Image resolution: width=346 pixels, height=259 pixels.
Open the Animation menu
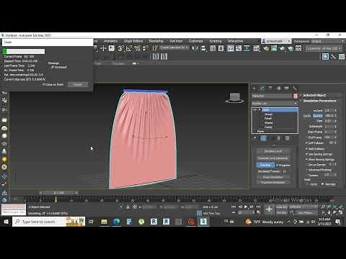110,41
